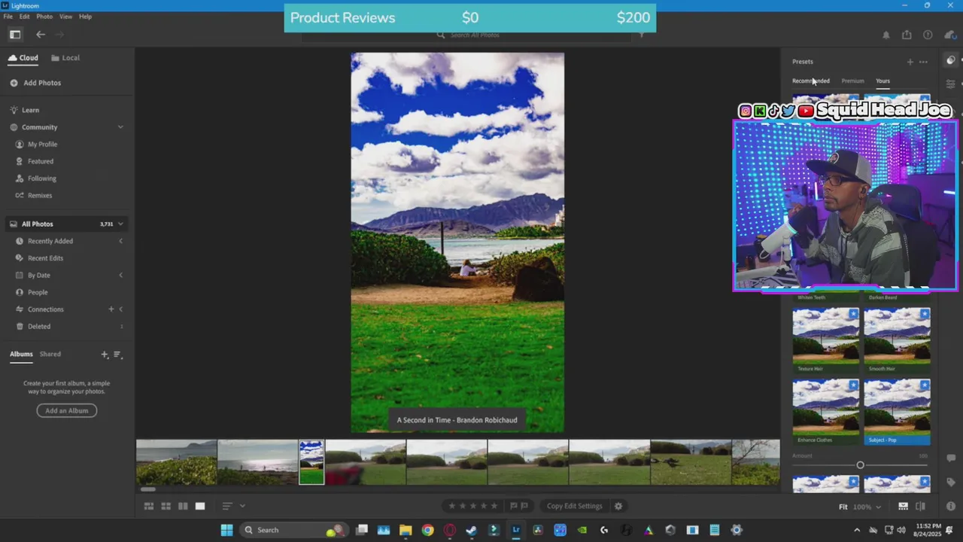
Task: Switch to Recommended presets tab
Action: pos(811,81)
